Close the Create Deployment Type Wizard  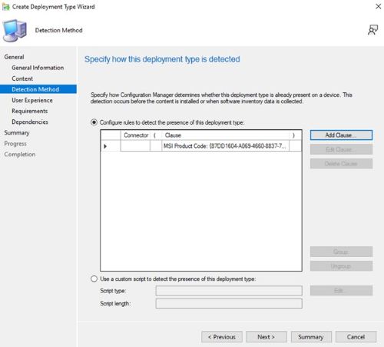click(378, 6)
